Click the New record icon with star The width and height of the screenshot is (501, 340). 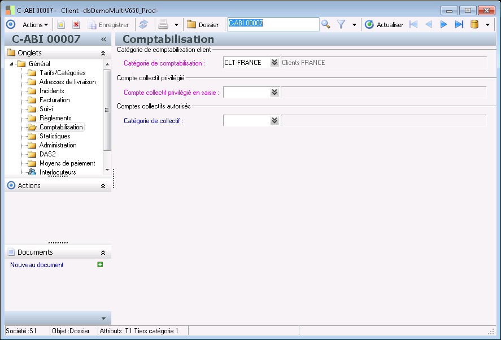click(x=60, y=25)
